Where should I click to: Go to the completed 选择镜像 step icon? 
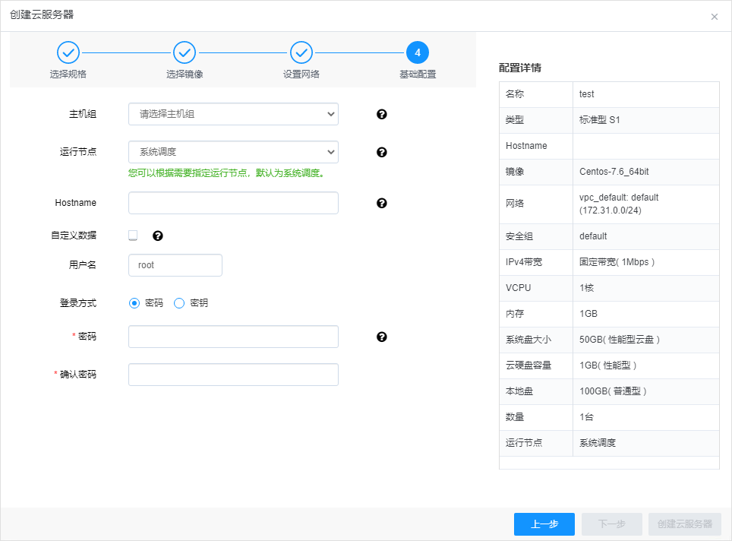click(x=185, y=52)
